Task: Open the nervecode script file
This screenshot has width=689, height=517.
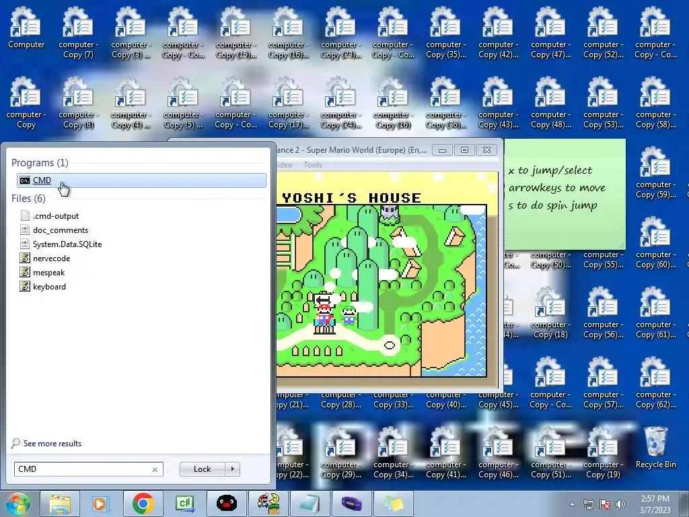Action: 51,258
